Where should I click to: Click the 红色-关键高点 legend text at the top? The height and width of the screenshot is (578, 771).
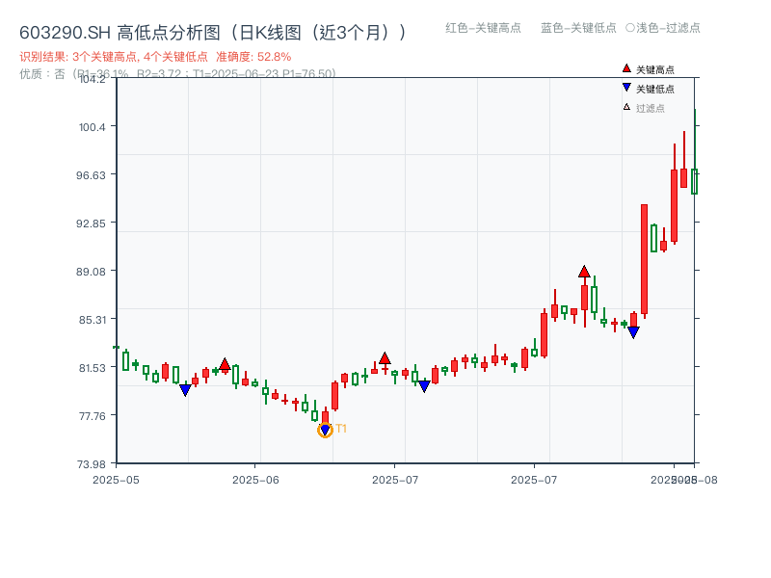point(481,29)
